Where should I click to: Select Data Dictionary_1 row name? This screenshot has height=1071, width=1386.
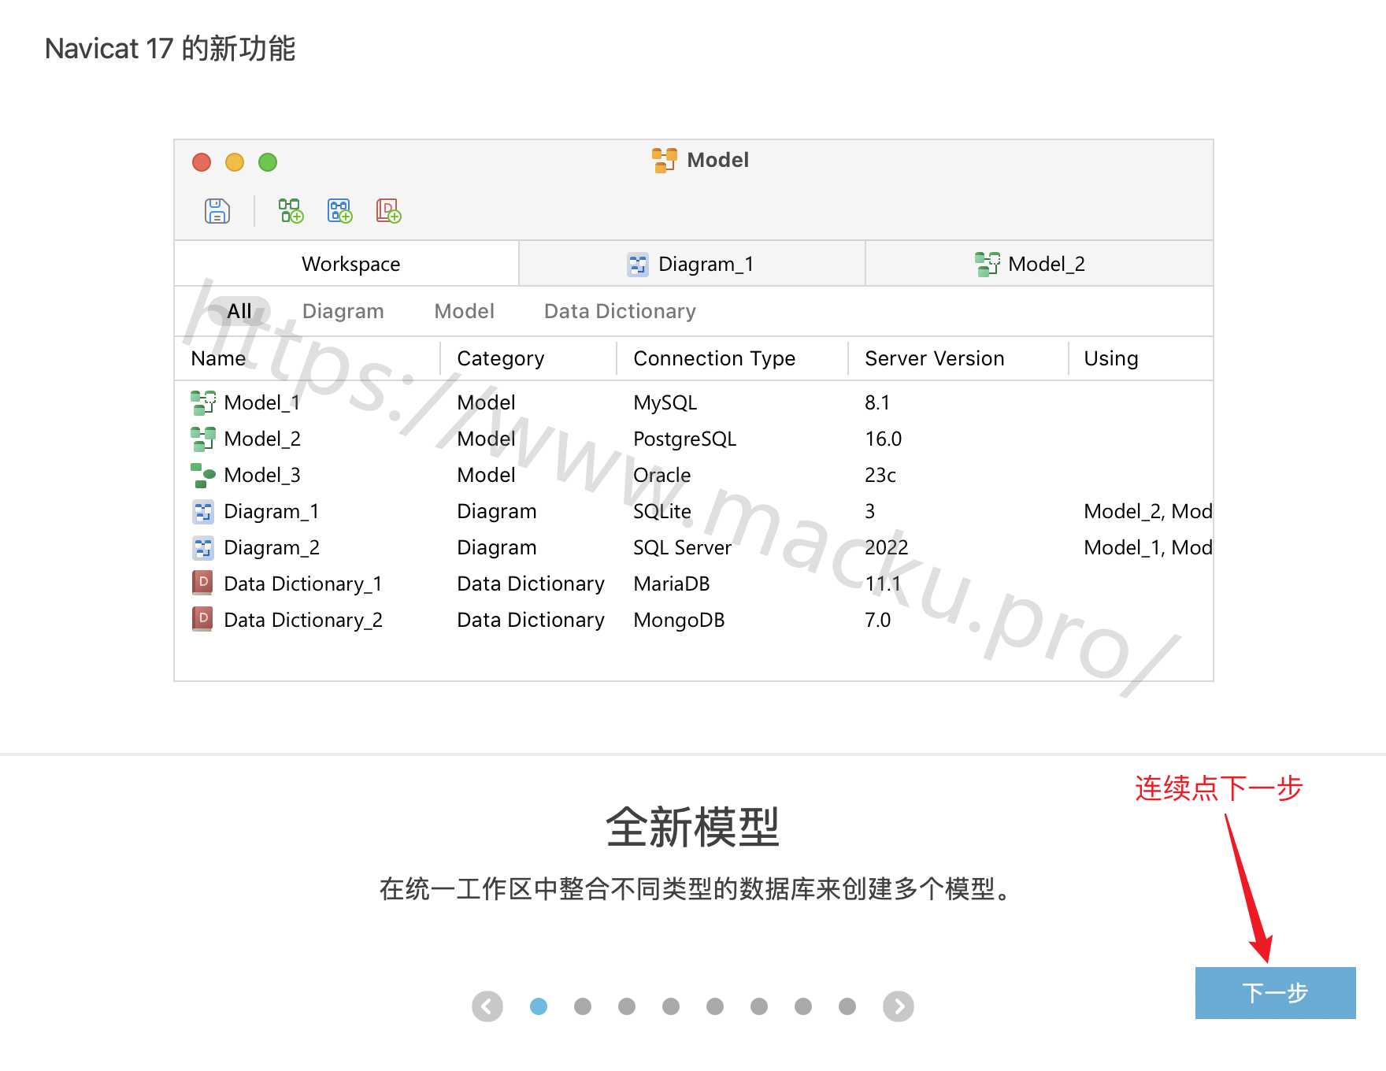303,584
